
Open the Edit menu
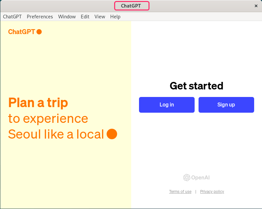pyautogui.click(x=85, y=17)
